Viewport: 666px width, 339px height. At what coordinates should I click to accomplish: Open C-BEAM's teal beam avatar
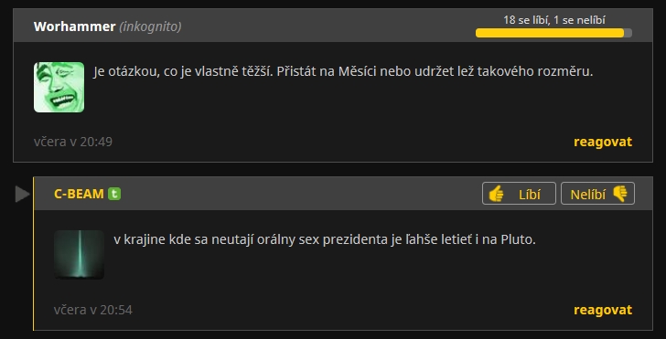79,255
